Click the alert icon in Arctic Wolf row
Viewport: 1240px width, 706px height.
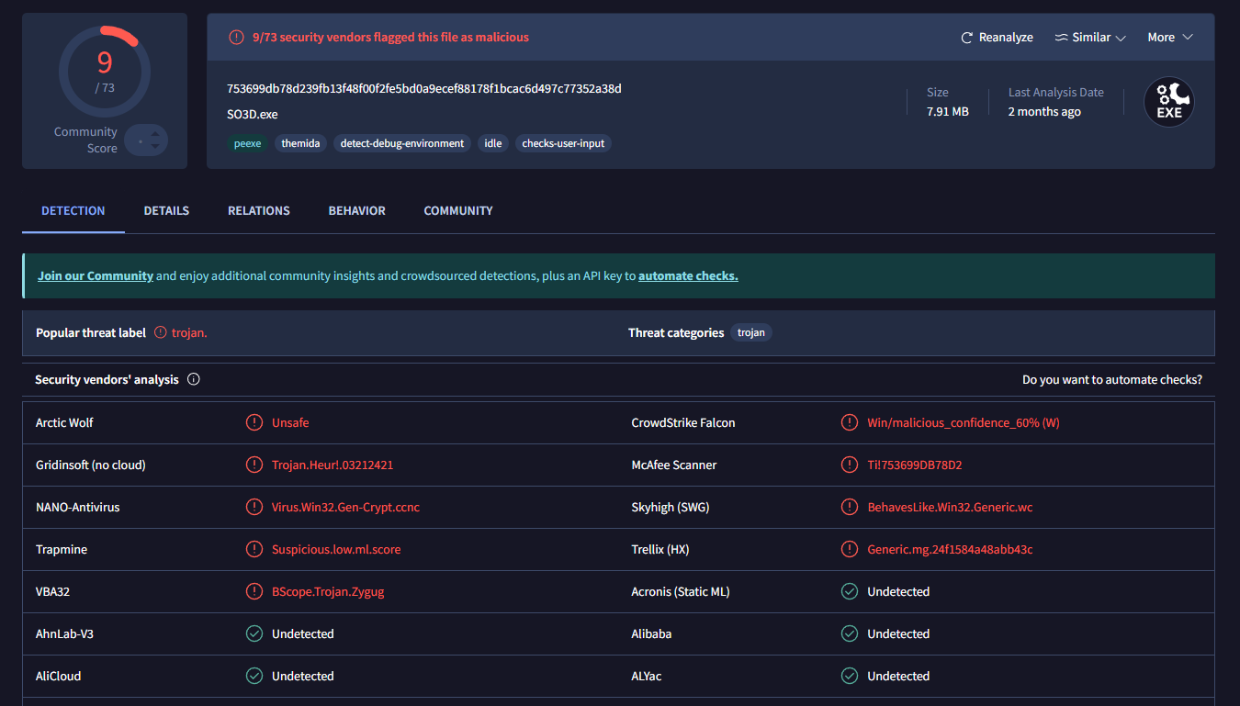click(254, 422)
